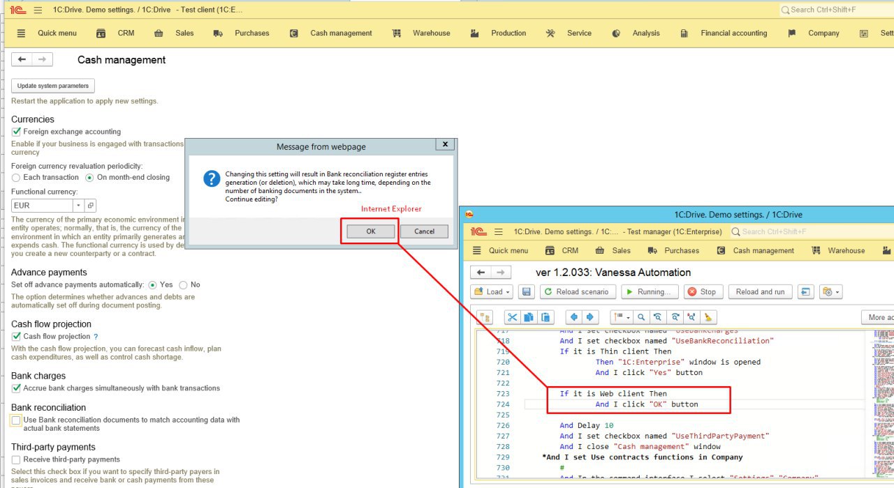Toggle Foreign exchange accounting checkbox
894x488 pixels.
click(x=16, y=132)
